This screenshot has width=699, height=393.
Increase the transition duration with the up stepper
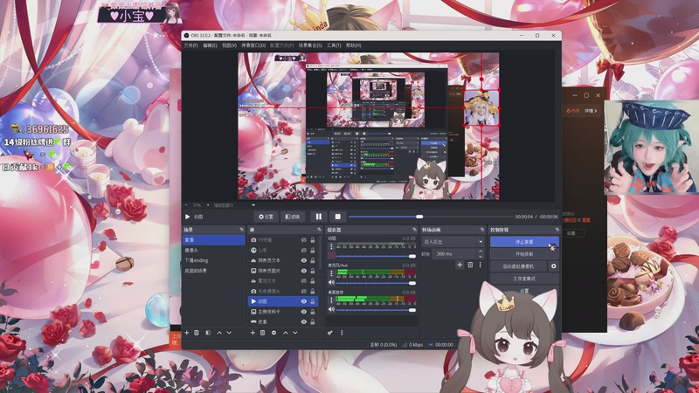481,252
